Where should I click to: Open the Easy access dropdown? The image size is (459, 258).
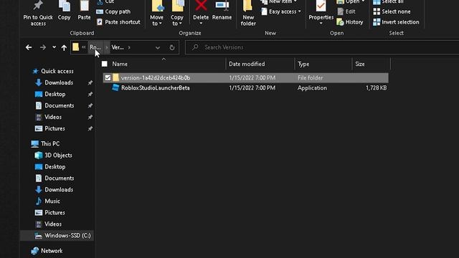coord(281,11)
